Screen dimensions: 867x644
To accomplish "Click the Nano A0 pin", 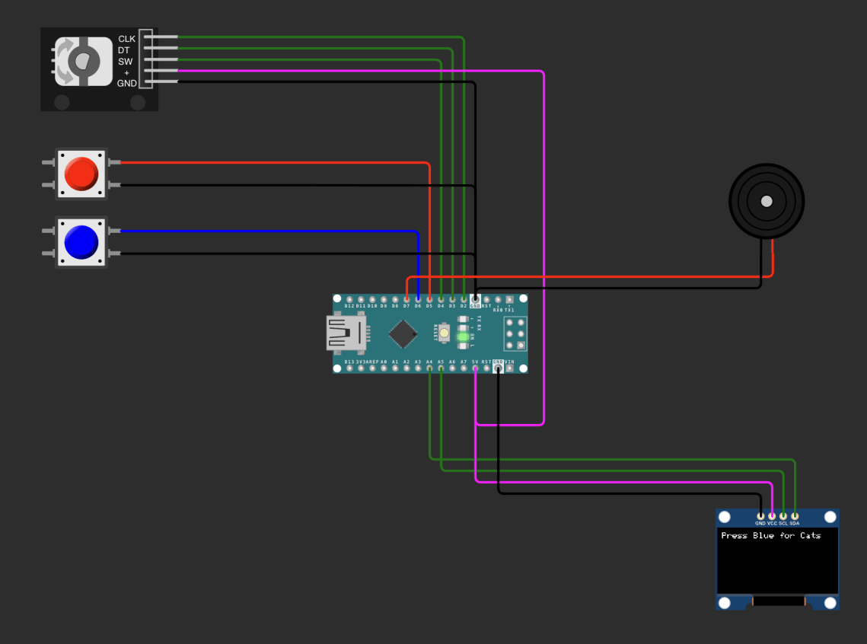I will pos(384,368).
